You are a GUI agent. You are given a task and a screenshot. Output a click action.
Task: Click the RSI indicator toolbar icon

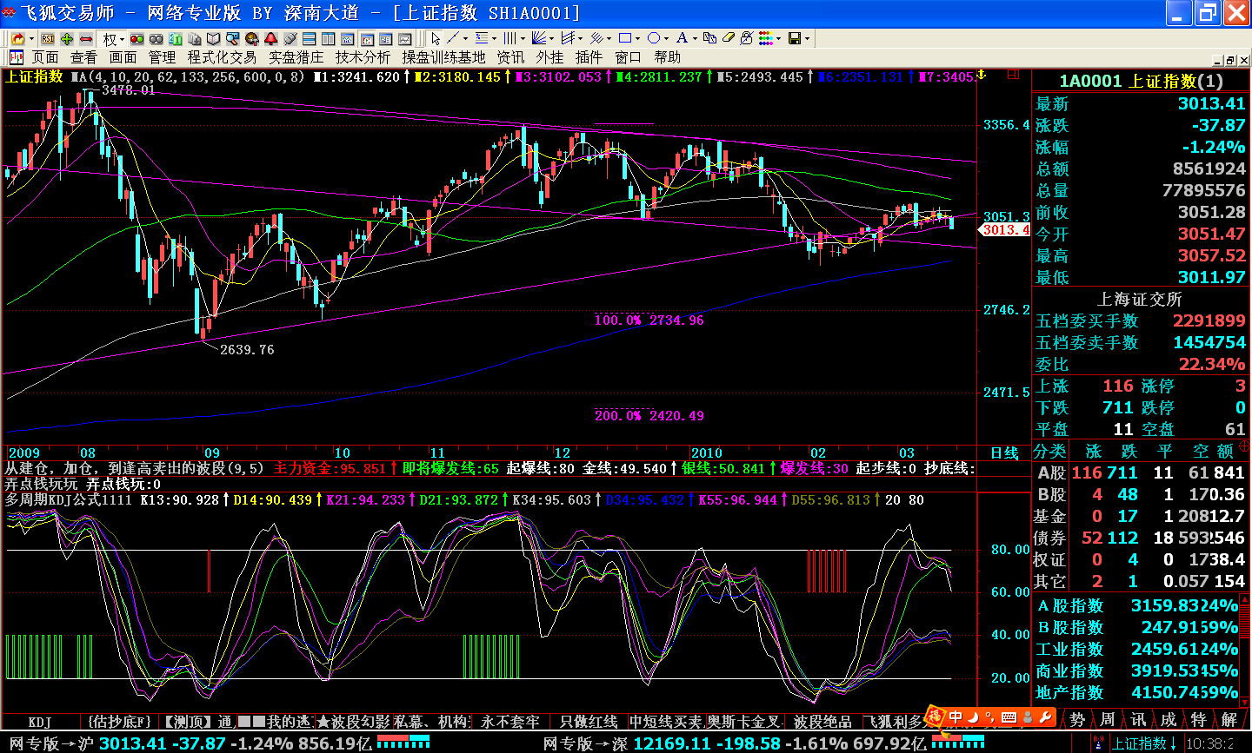[x=48, y=39]
